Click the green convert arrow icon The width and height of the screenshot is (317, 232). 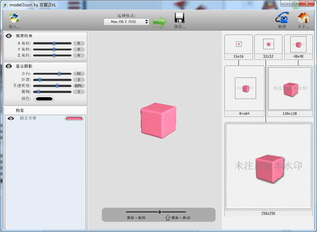(x=160, y=22)
